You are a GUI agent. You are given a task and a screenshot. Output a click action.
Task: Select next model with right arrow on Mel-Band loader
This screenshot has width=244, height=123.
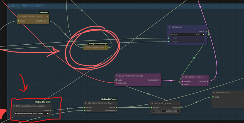pyautogui.click(x=48, y=114)
